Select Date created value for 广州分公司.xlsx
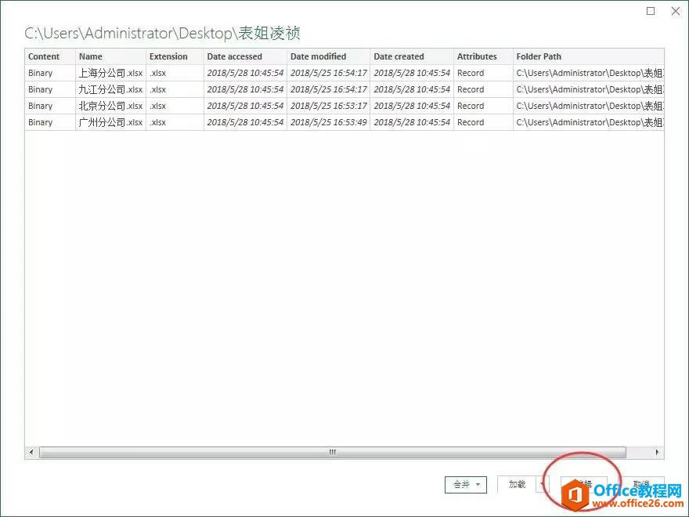This screenshot has width=689, height=517. click(x=412, y=122)
